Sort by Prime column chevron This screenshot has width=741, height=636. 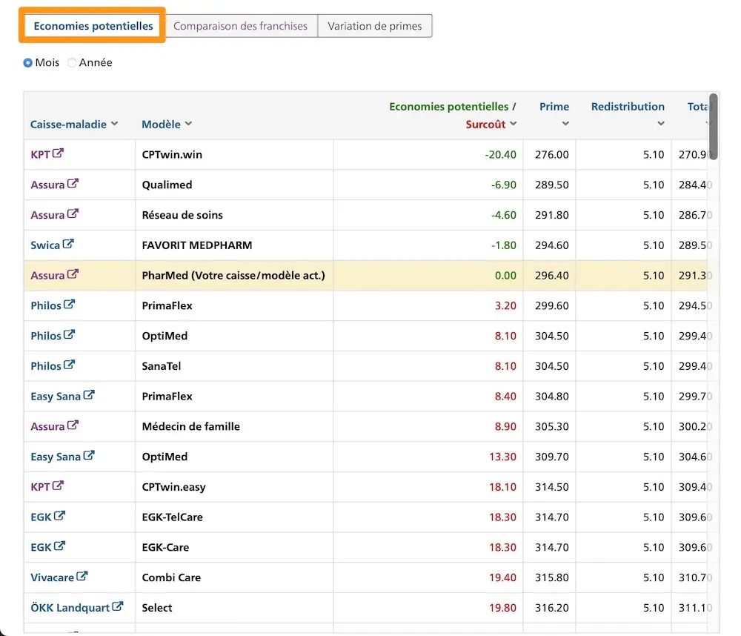coord(565,124)
